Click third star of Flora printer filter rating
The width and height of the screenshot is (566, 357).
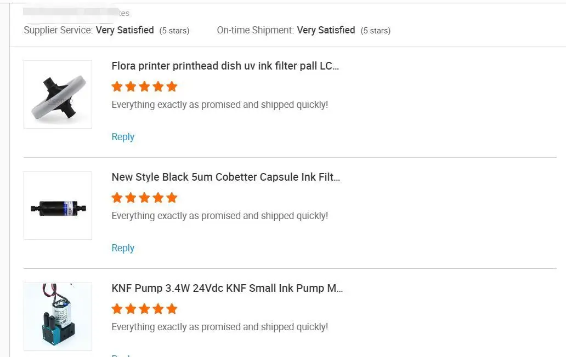pyautogui.click(x=144, y=87)
